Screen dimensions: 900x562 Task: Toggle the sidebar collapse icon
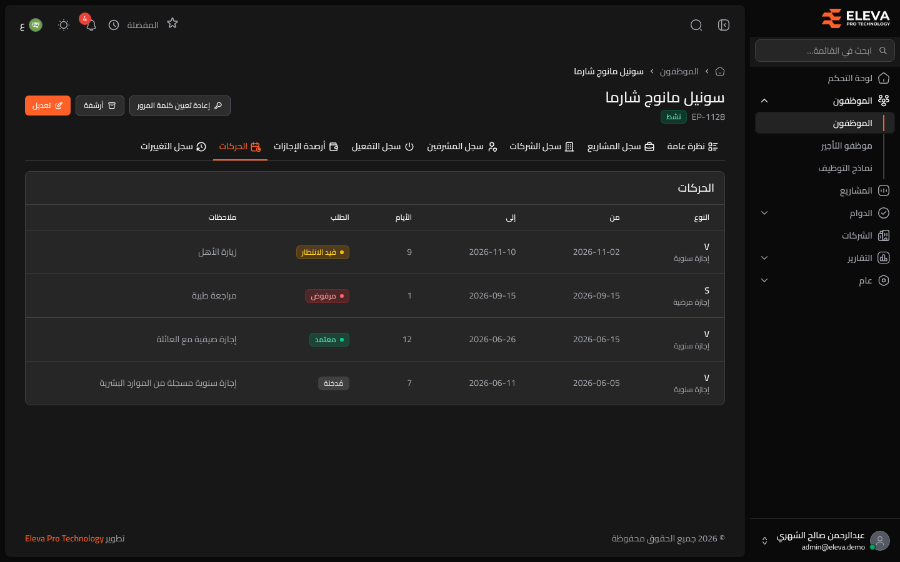(x=724, y=25)
